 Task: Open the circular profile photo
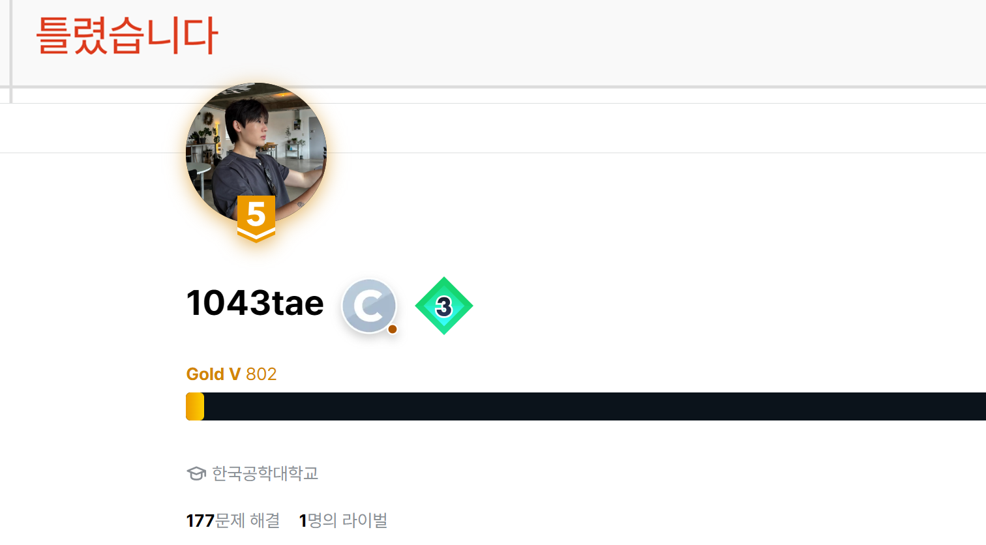256,153
